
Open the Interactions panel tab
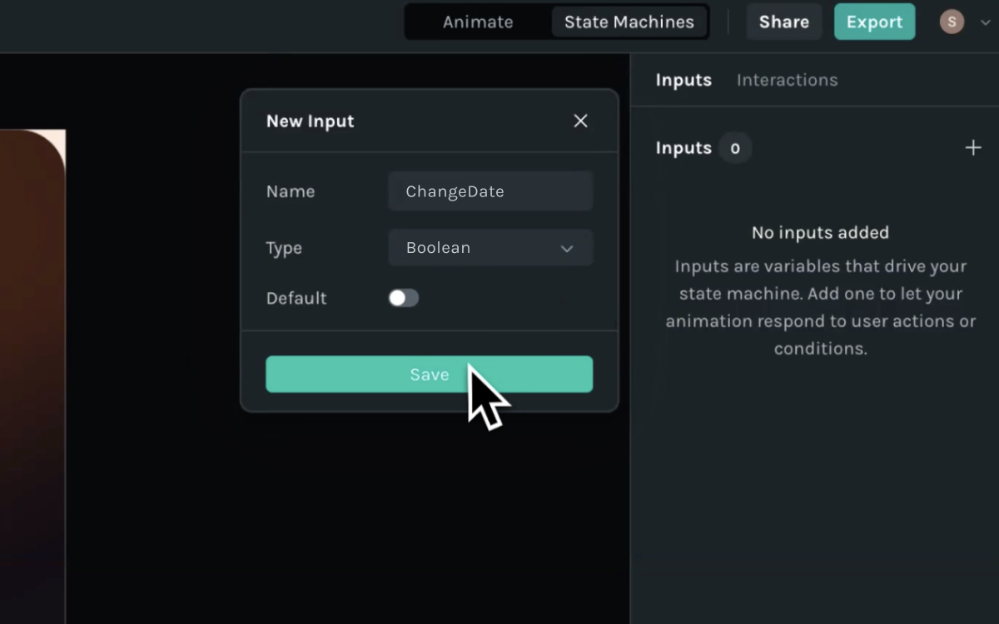pyautogui.click(x=787, y=80)
